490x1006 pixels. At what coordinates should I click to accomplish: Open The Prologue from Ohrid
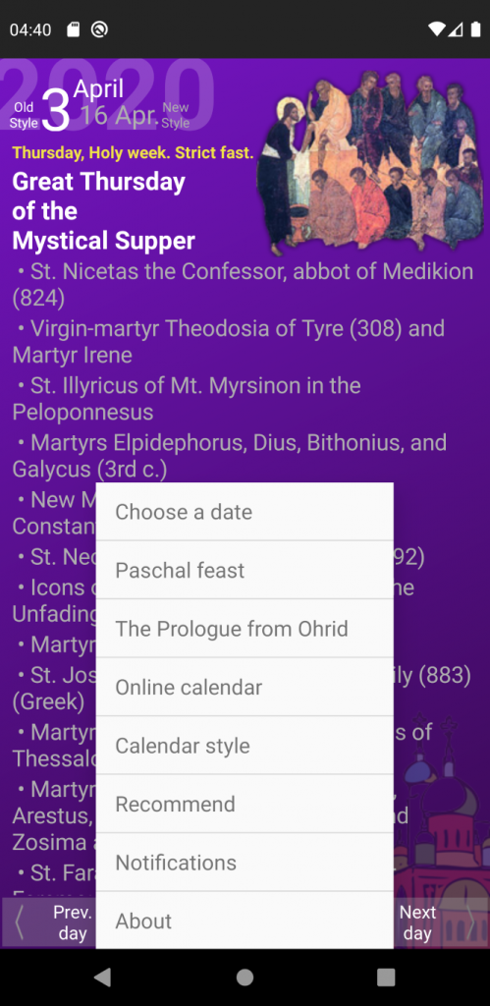[245, 628]
